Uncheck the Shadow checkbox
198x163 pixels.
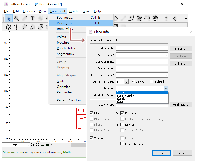pos(91,138)
